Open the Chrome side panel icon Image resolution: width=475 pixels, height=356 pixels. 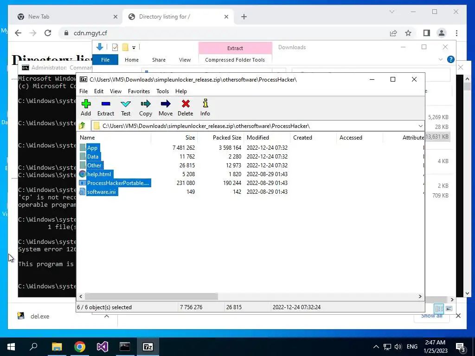(x=427, y=33)
